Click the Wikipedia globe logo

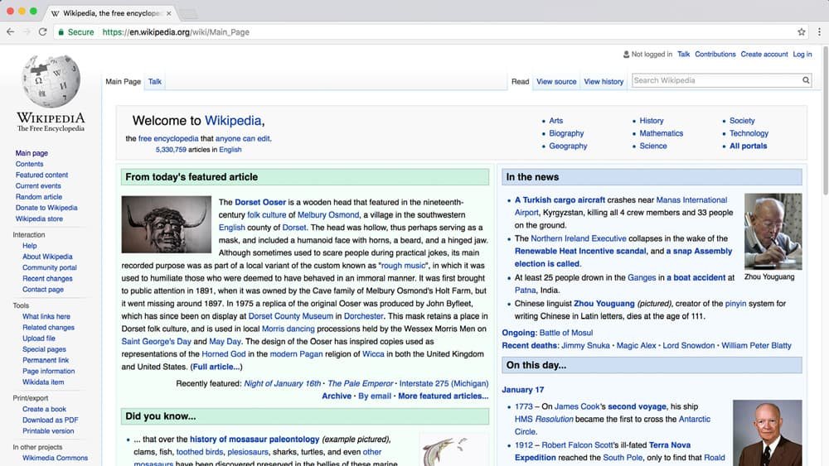coord(51,81)
